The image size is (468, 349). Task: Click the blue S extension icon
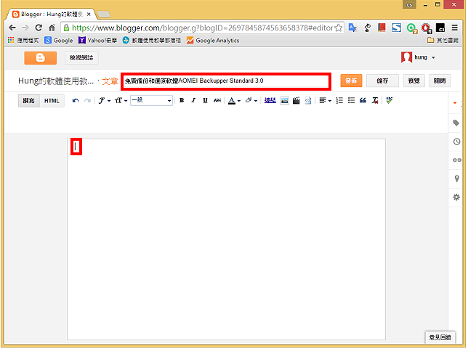click(x=396, y=28)
